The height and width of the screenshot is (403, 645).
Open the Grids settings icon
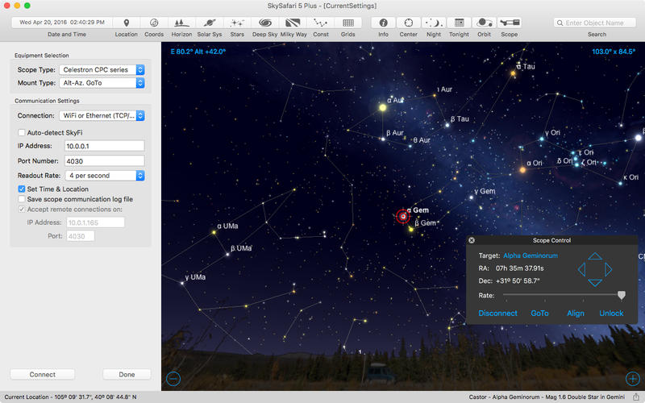point(348,23)
